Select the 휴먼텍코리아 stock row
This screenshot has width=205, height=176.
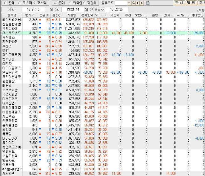click(x=103, y=147)
